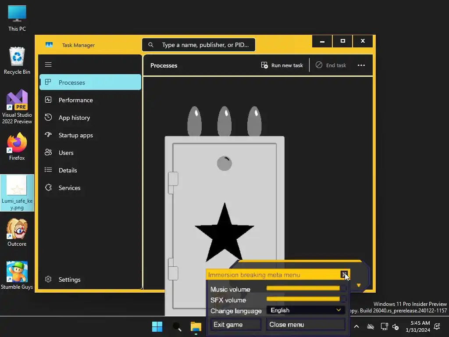The height and width of the screenshot is (337, 449).
Task: Click the Task Manager app icon in title bar
Action: click(49, 45)
